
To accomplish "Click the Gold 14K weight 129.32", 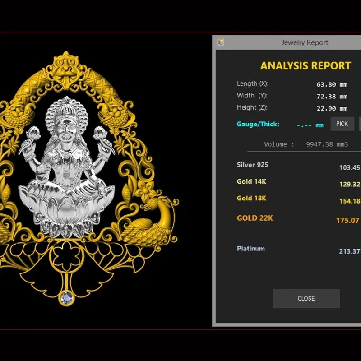I will point(350,184).
